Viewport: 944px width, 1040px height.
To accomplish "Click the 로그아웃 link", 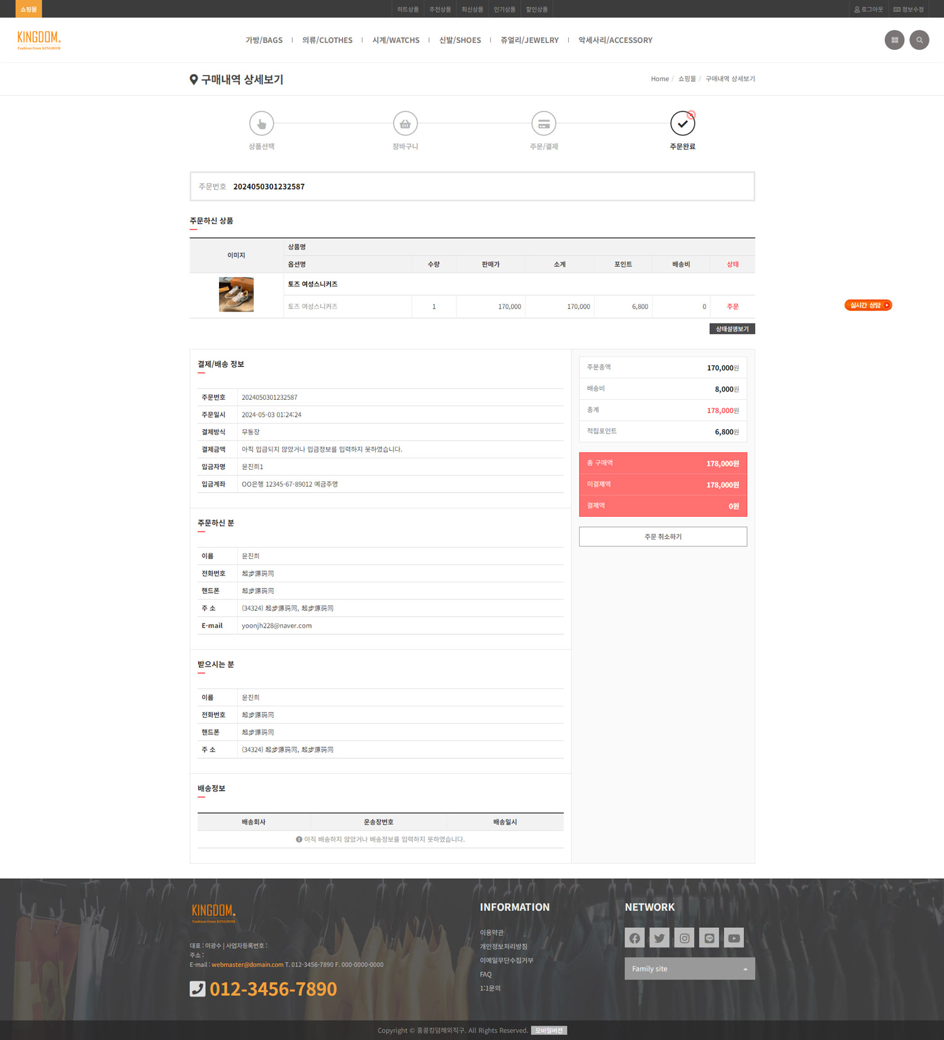I will (x=868, y=9).
